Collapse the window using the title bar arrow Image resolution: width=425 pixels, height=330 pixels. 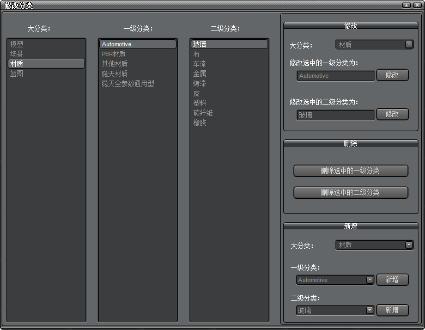tap(406, 5)
